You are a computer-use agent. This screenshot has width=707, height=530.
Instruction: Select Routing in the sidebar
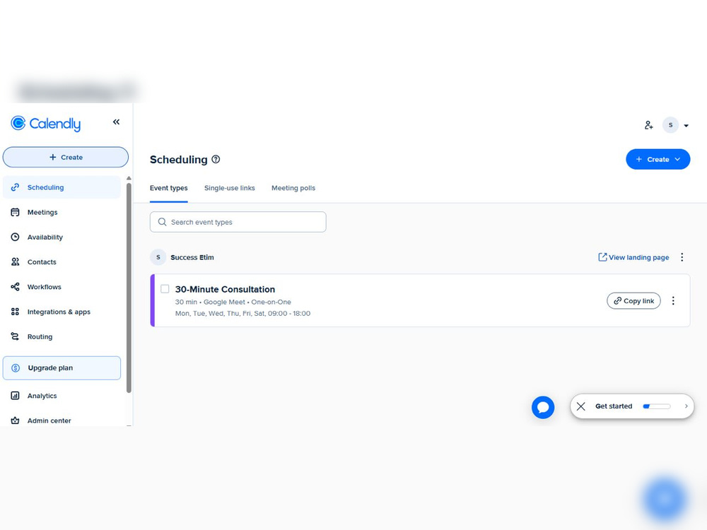pos(62,336)
